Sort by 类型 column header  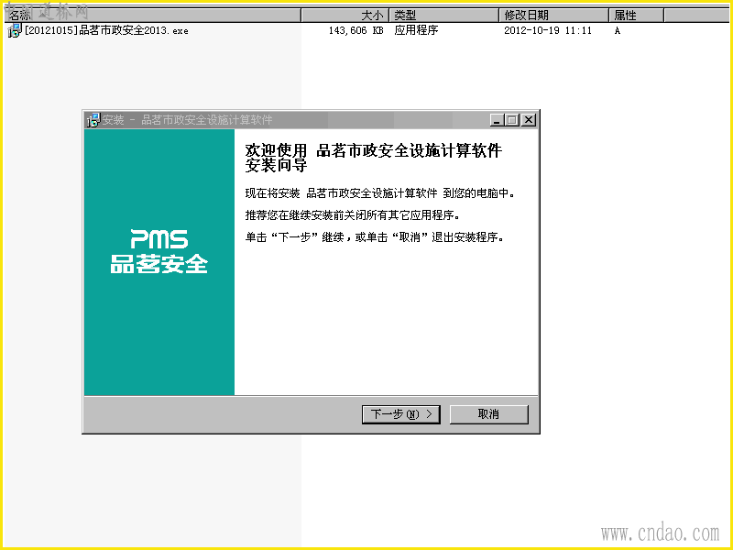[x=444, y=16]
